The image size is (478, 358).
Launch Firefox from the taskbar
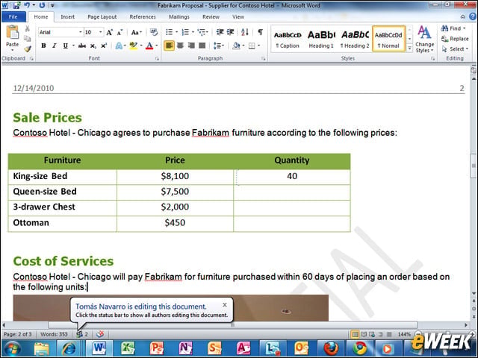[331, 348]
